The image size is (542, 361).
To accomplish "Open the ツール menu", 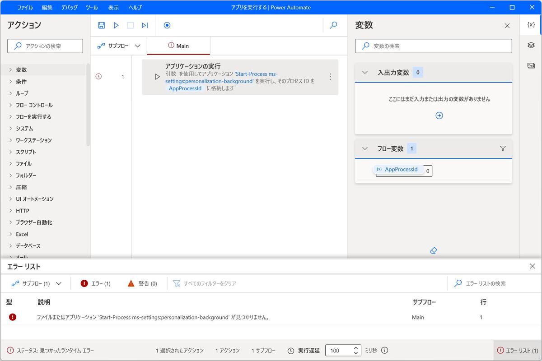I will click(92, 7).
